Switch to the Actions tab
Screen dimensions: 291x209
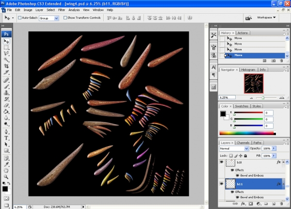point(242,33)
